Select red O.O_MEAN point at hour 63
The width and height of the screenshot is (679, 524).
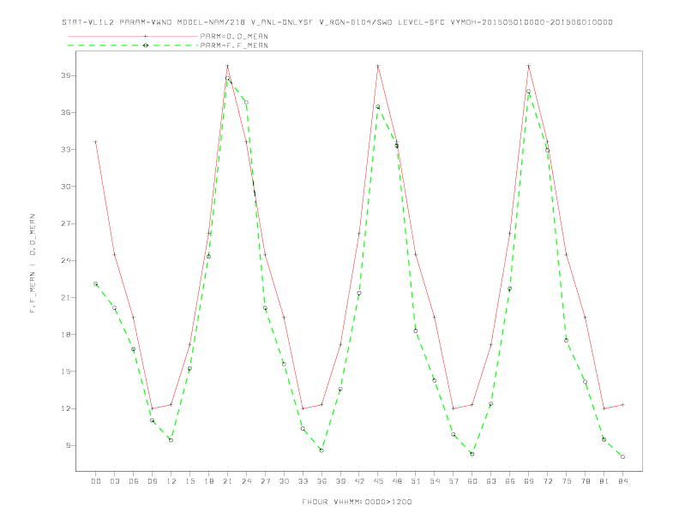click(x=491, y=344)
